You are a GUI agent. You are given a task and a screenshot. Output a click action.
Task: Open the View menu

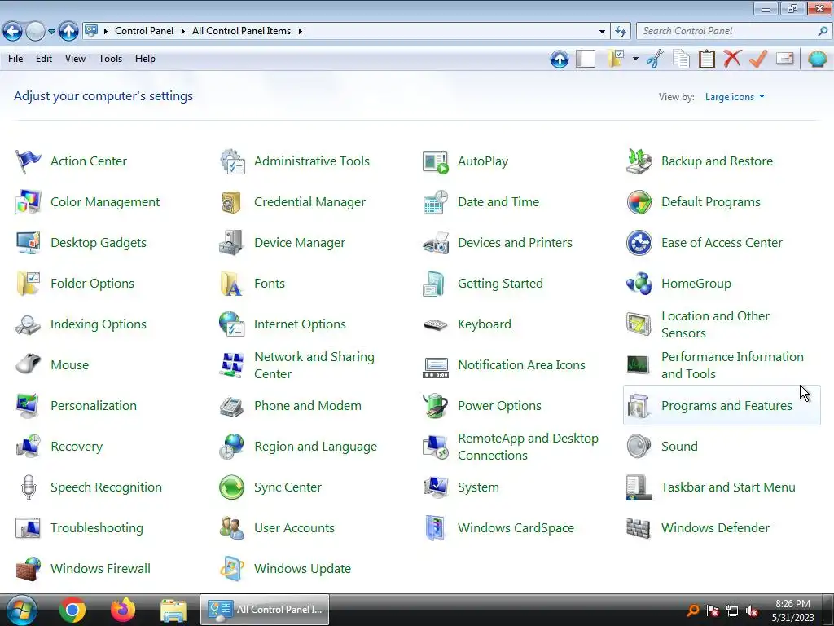(75, 59)
